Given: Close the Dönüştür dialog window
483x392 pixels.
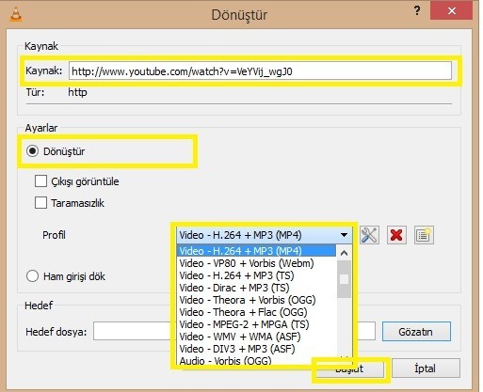Looking at the screenshot, I should [452, 11].
